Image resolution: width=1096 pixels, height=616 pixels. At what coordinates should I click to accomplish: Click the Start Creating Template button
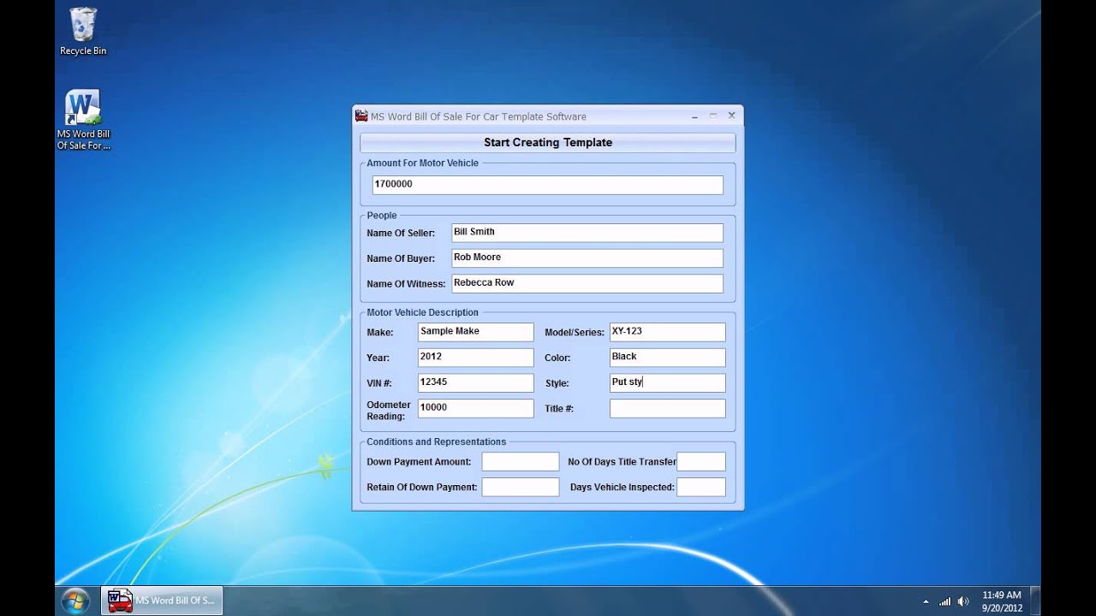point(548,143)
